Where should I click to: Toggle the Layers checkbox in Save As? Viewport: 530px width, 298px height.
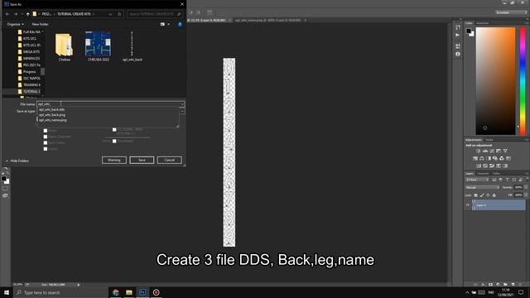click(x=46, y=149)
